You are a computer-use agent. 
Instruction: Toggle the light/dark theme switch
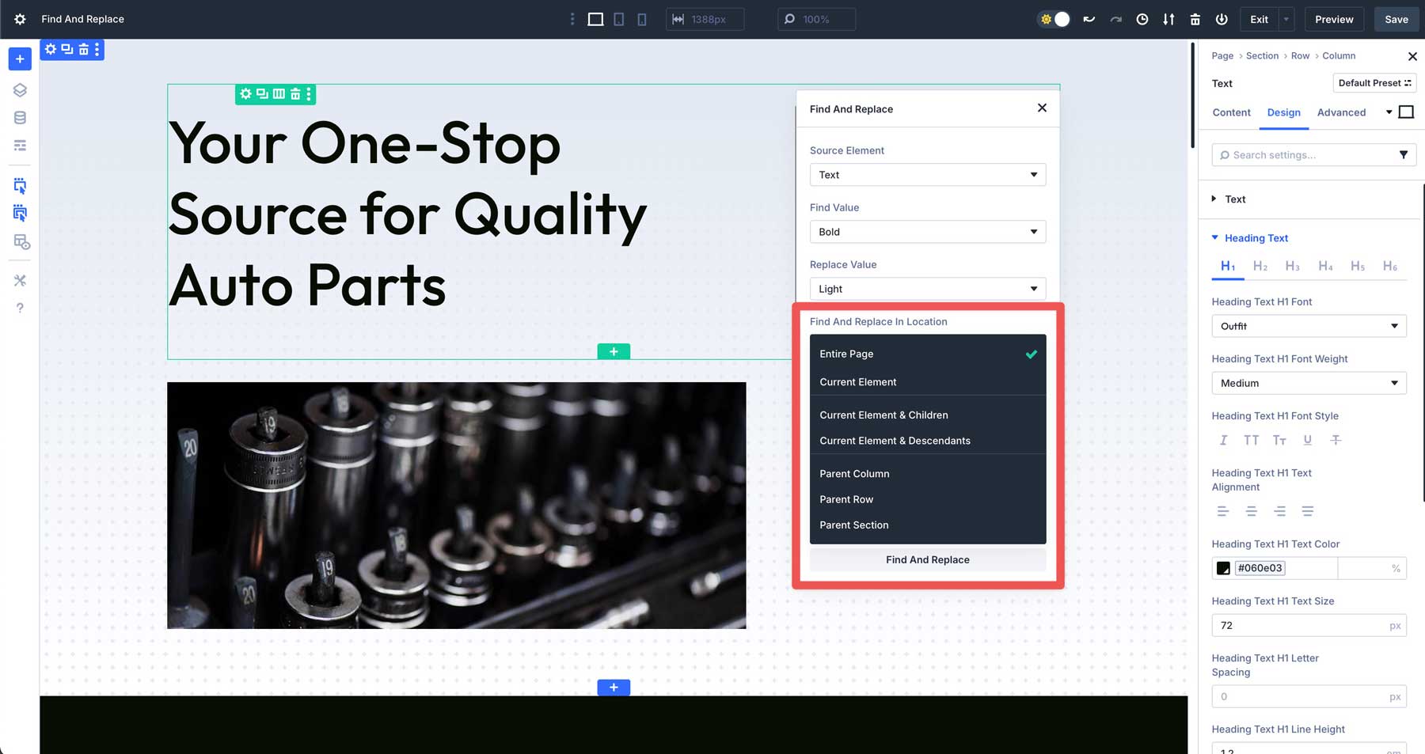click(x=1053, y=19)
